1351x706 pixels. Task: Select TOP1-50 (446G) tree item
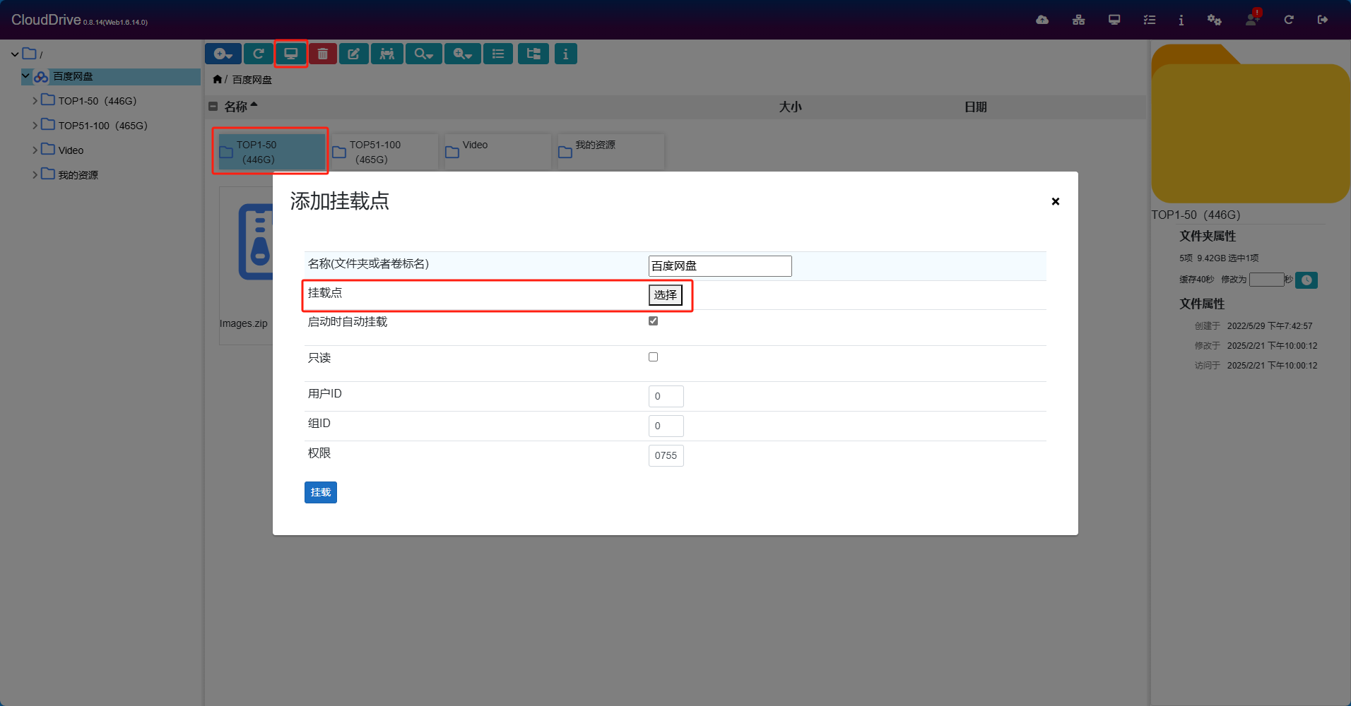coord(97,101)
